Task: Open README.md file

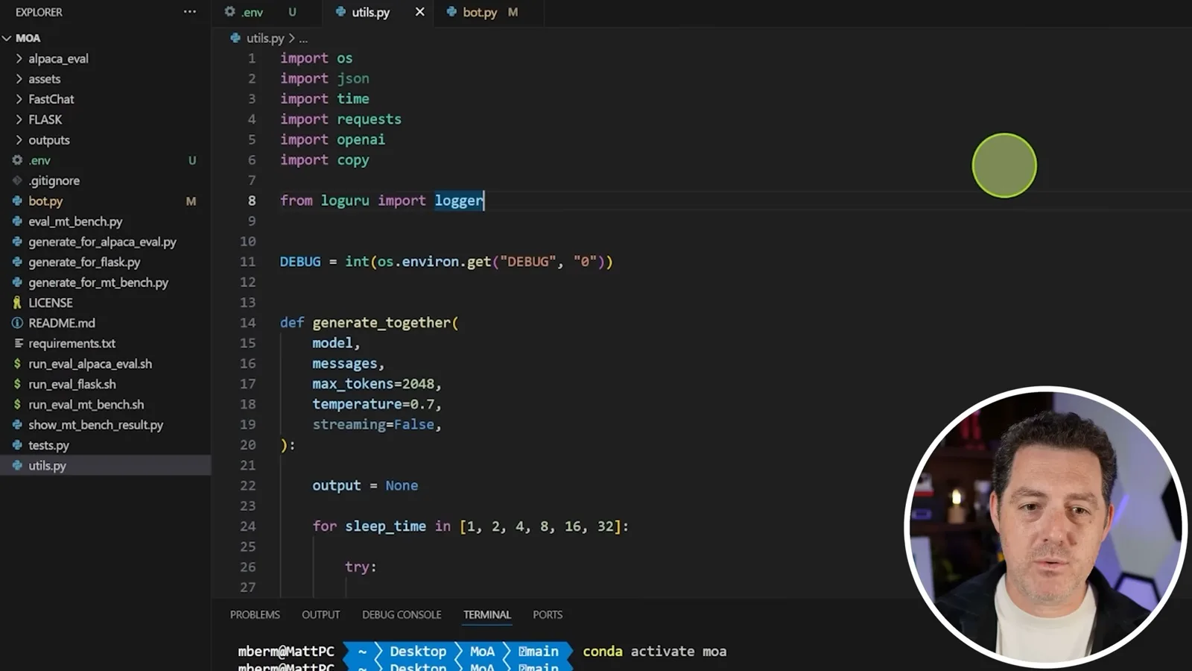Action: click(105, 323)
